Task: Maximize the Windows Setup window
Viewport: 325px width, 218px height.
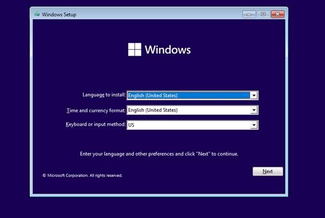Action: pyautogui.click(x=263, y=14)
